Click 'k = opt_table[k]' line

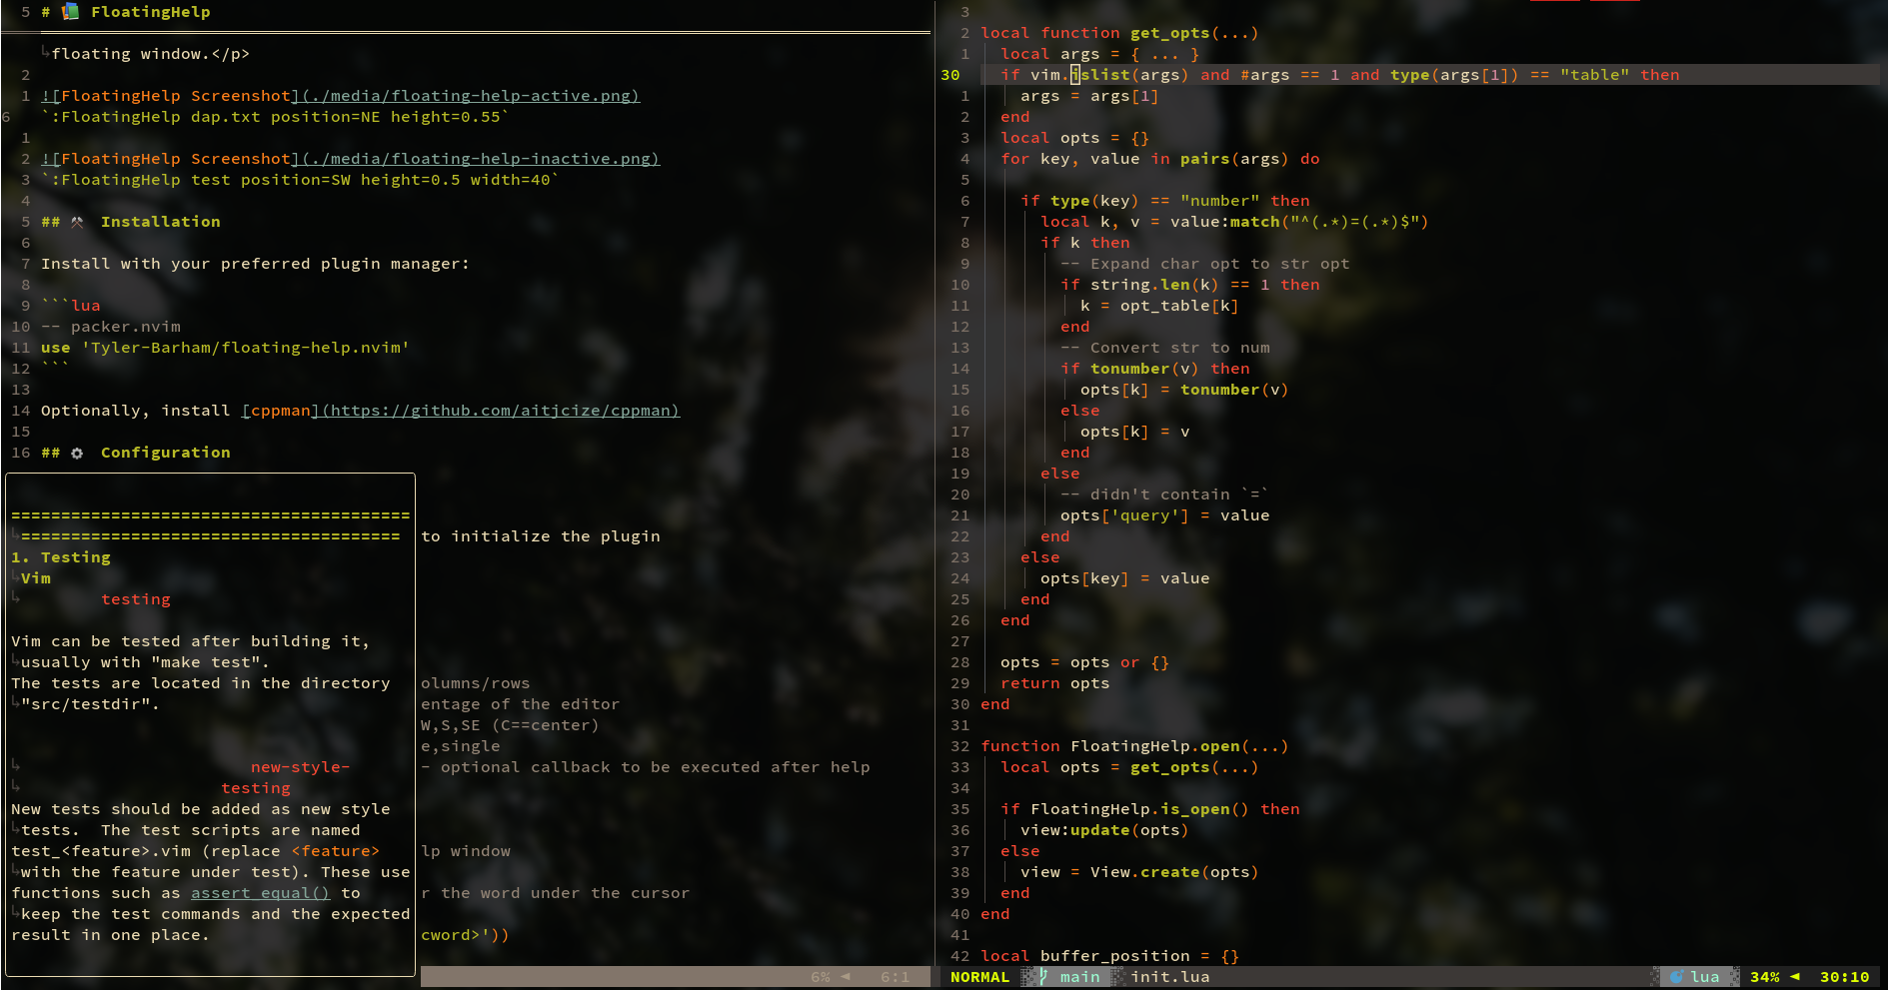1159,306
